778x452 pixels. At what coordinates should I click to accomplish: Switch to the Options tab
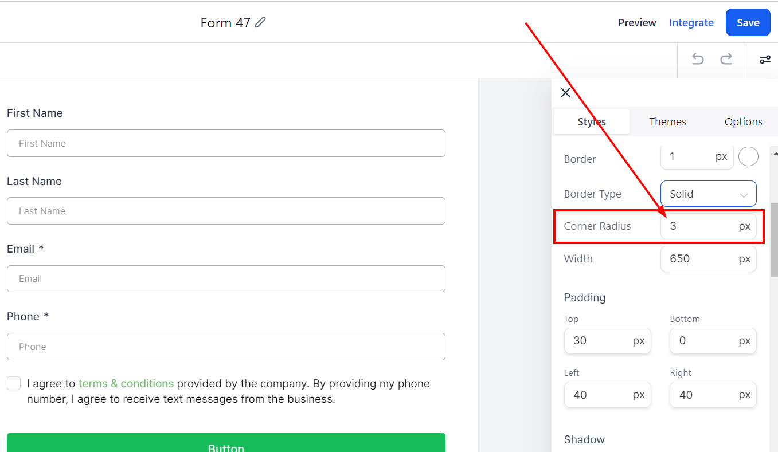(743, 121)
